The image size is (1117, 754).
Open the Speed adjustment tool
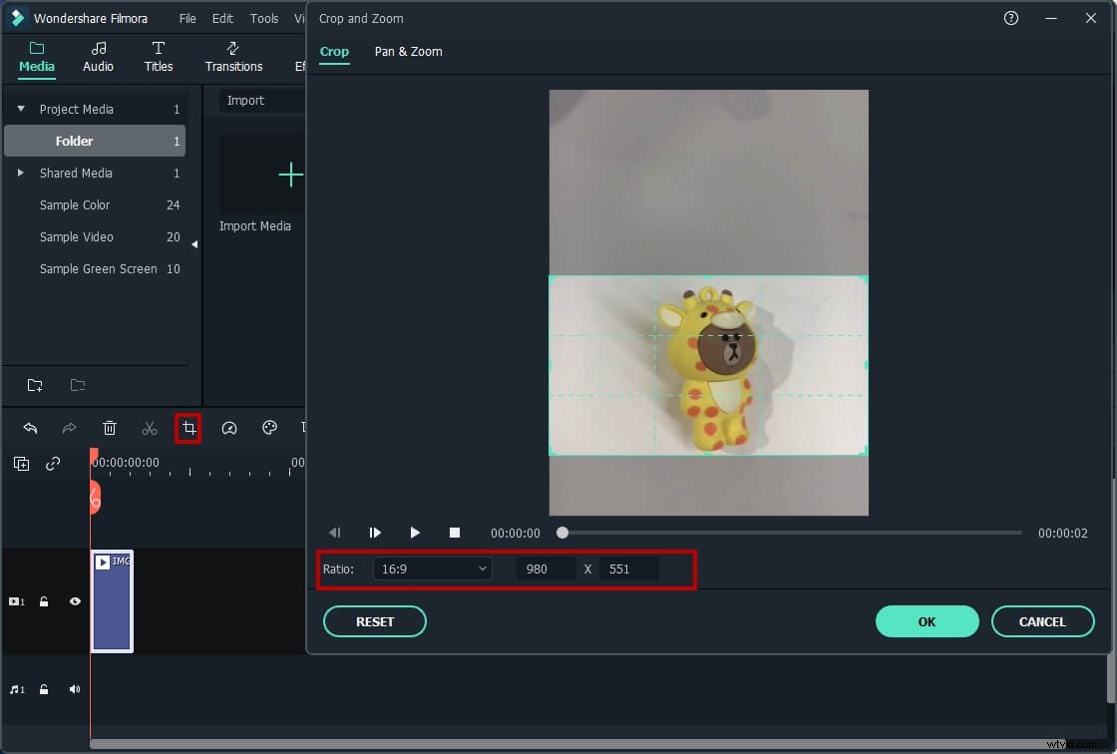[229, 428]
